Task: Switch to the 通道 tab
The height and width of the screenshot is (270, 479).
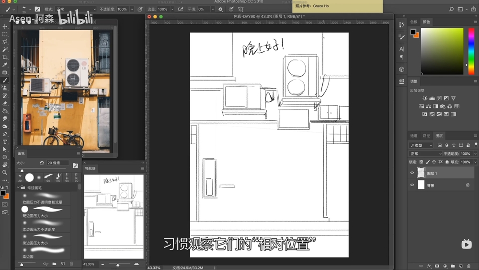Action: coord(414,136)
